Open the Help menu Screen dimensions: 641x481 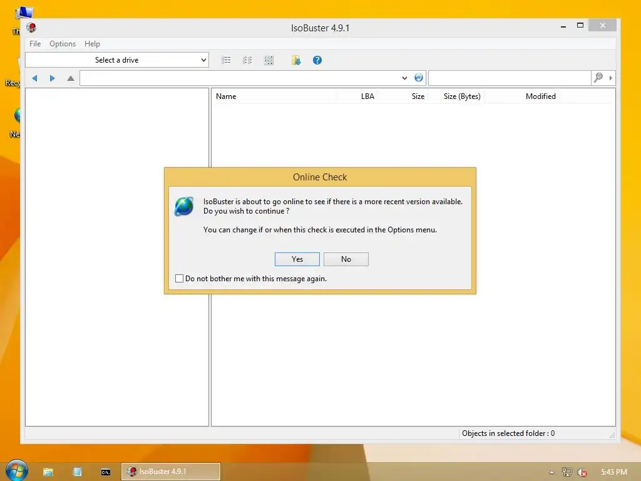92,44
